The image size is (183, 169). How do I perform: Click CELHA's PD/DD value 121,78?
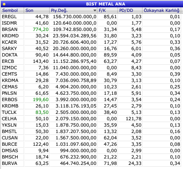[133, 119]
